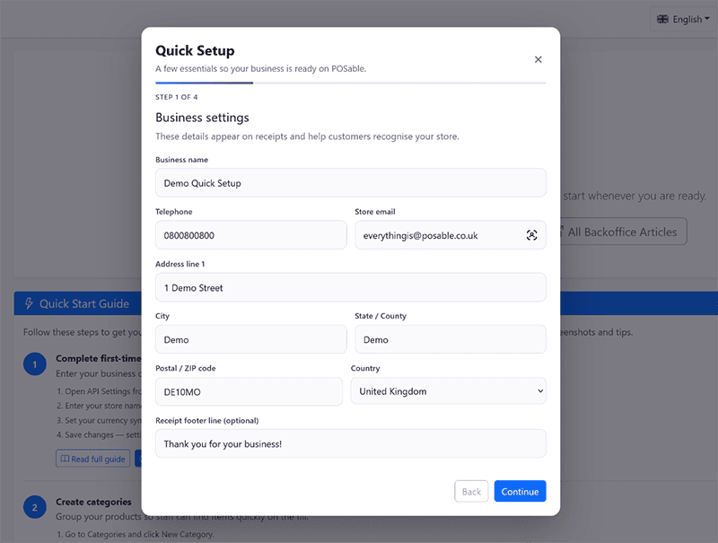Click the lightning icon in Quick Start Guide
The image size is (718, 543).
[x=29, y=303]
